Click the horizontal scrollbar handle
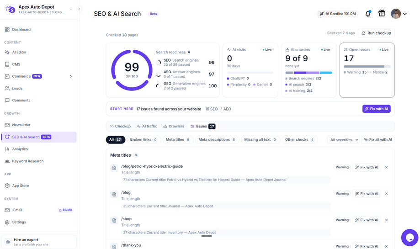The image size is (420, 249). click(207, 236)
